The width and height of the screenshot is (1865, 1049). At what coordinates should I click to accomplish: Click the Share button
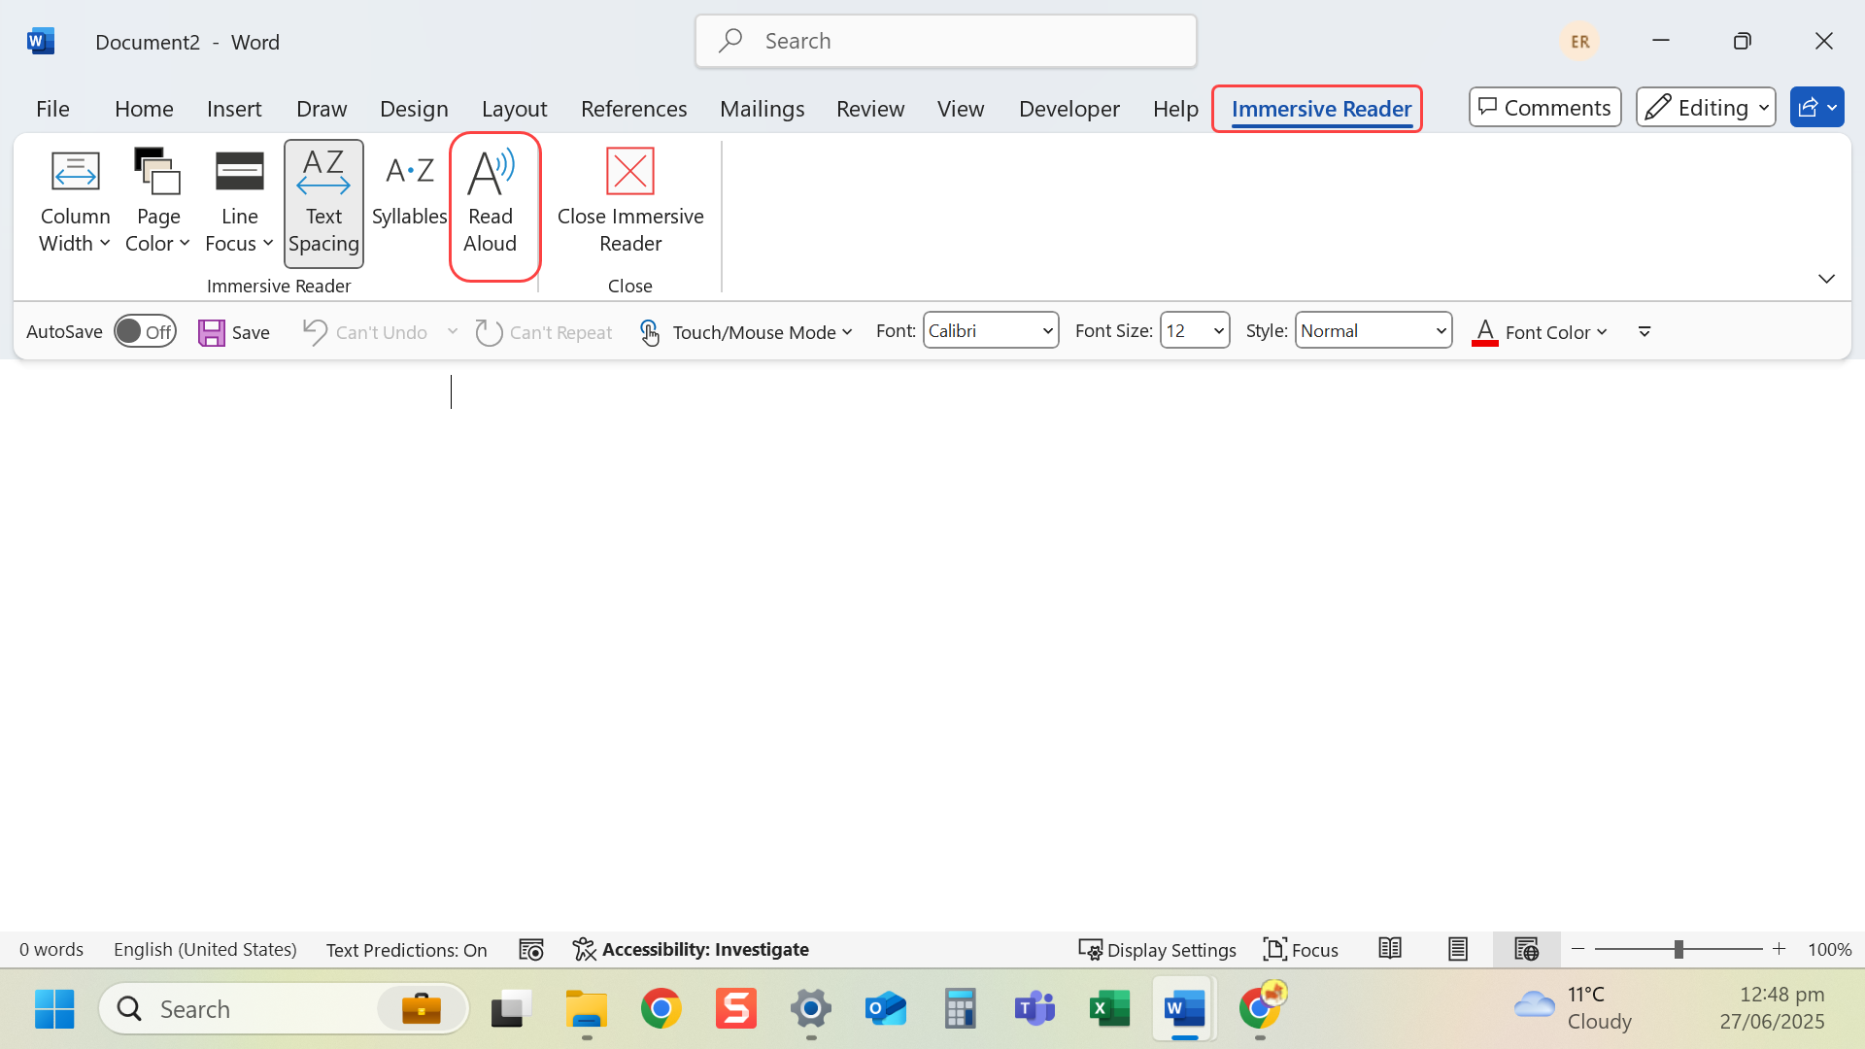click(1816, 107)
